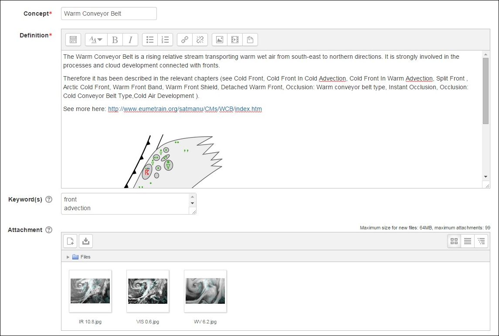499x336 pixels.
Task: Open the Files folder
Action: (x=81, y=257)
